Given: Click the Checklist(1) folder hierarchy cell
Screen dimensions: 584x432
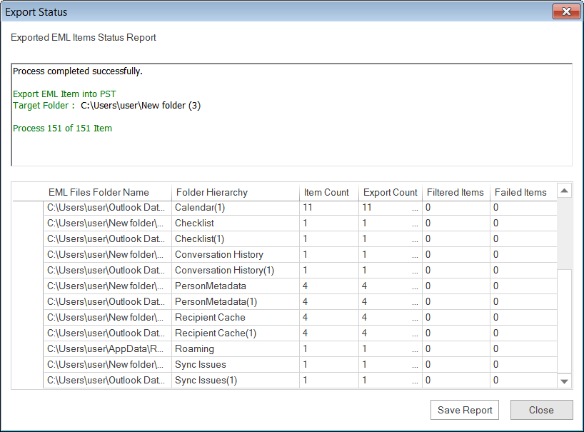Looking at the screenshot, I should coord(236,238).
